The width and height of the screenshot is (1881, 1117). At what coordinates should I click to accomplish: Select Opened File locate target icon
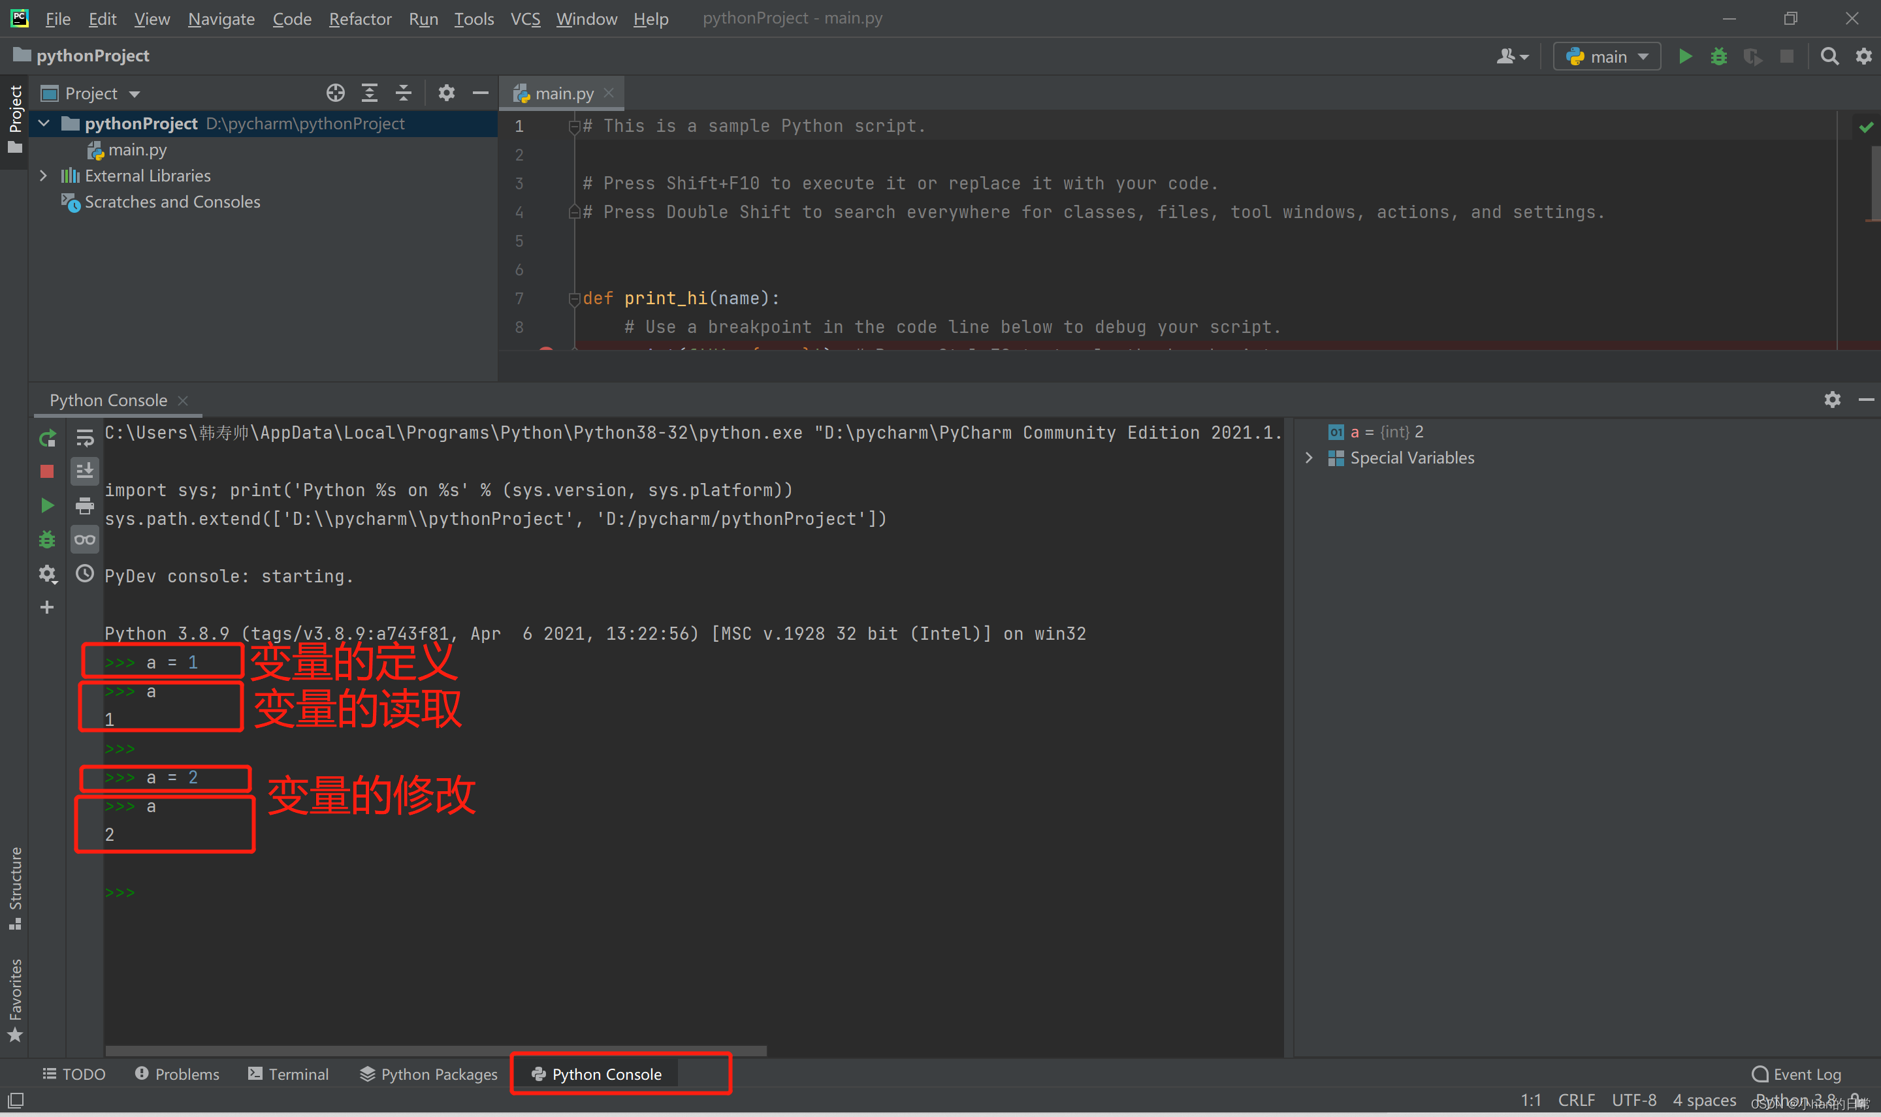335,93
